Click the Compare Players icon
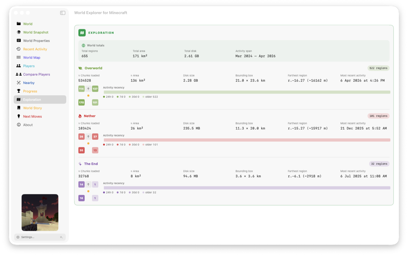This screenshot has height=255, width=408. coord(19,74)
